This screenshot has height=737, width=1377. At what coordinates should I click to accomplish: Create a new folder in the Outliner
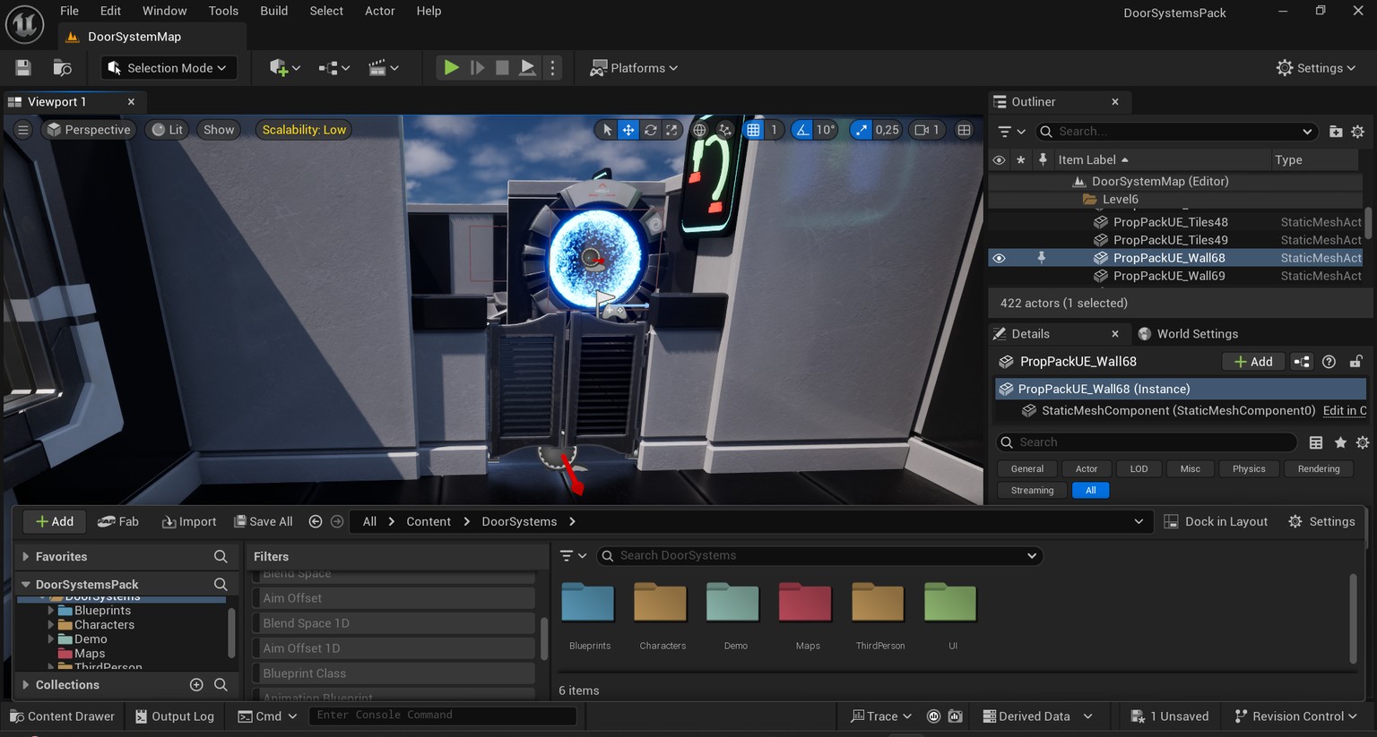pos(1336,132)
